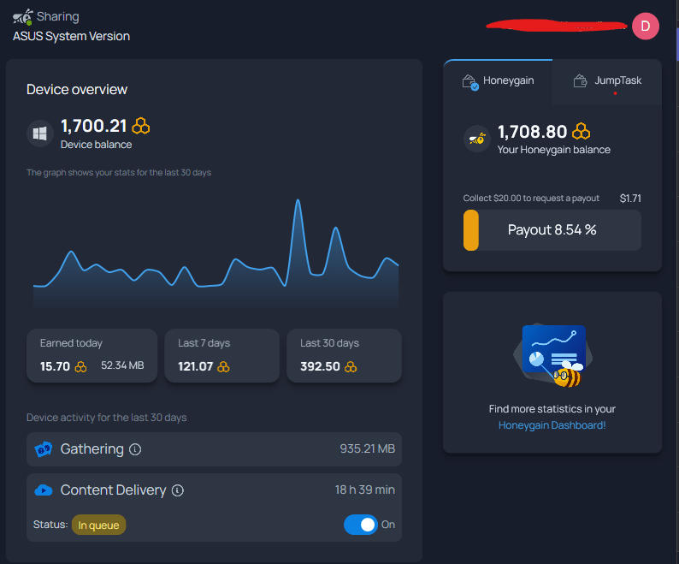Click the Content Delivery cloud icon
The height and width of the screenshot is (564, 679).
(44, 490)
